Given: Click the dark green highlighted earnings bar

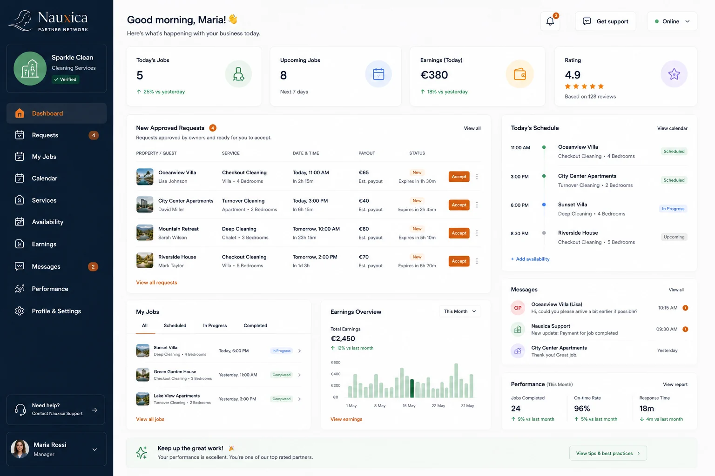Looking at the screenshot, I should click(412, 388).
